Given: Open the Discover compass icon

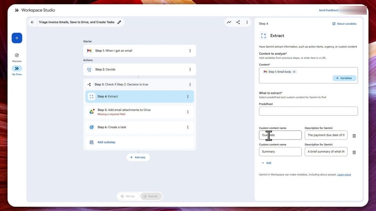Looking at the screenshot, I should click(17, 55).
